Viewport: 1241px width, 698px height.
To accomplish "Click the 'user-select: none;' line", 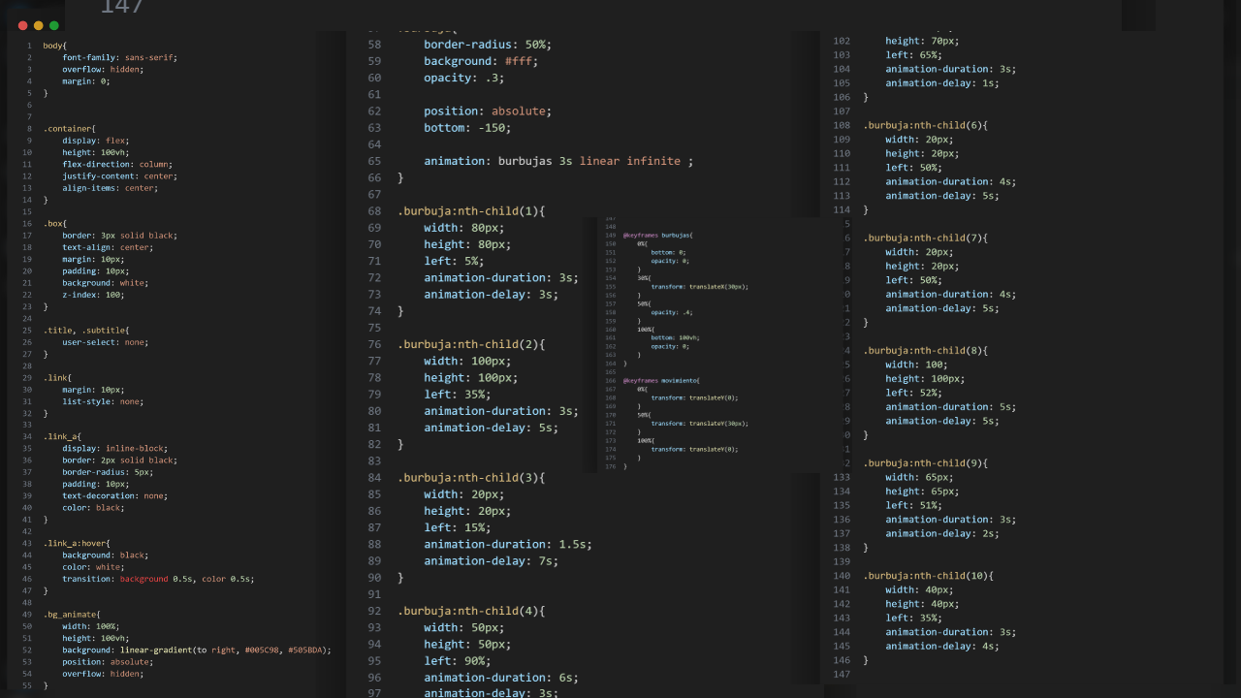I will [x=106, y=342].
